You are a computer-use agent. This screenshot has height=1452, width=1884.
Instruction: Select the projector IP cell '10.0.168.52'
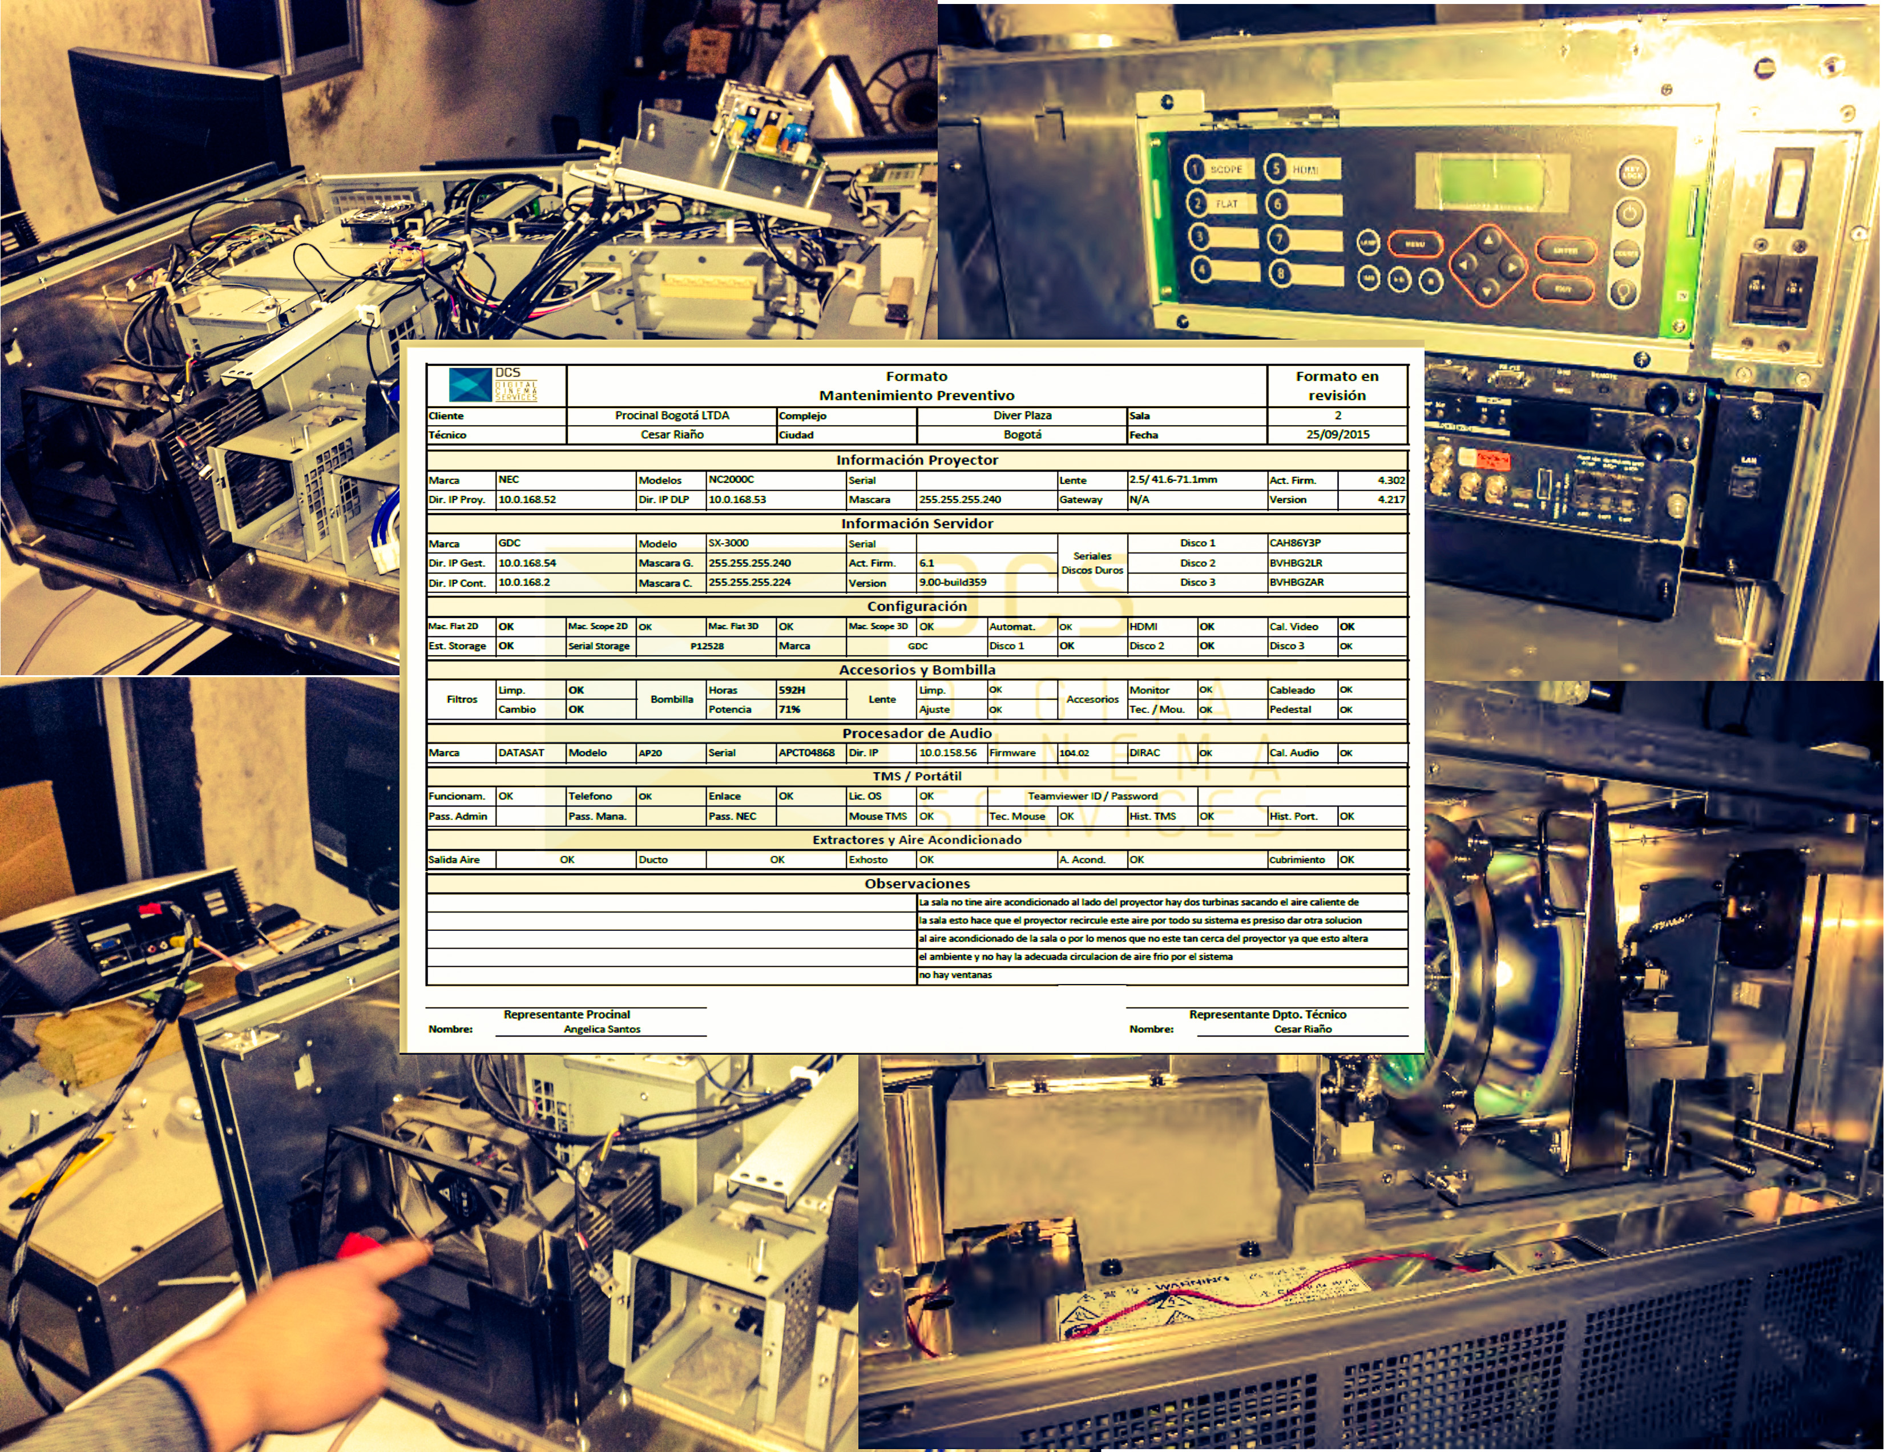pos(566,499)
